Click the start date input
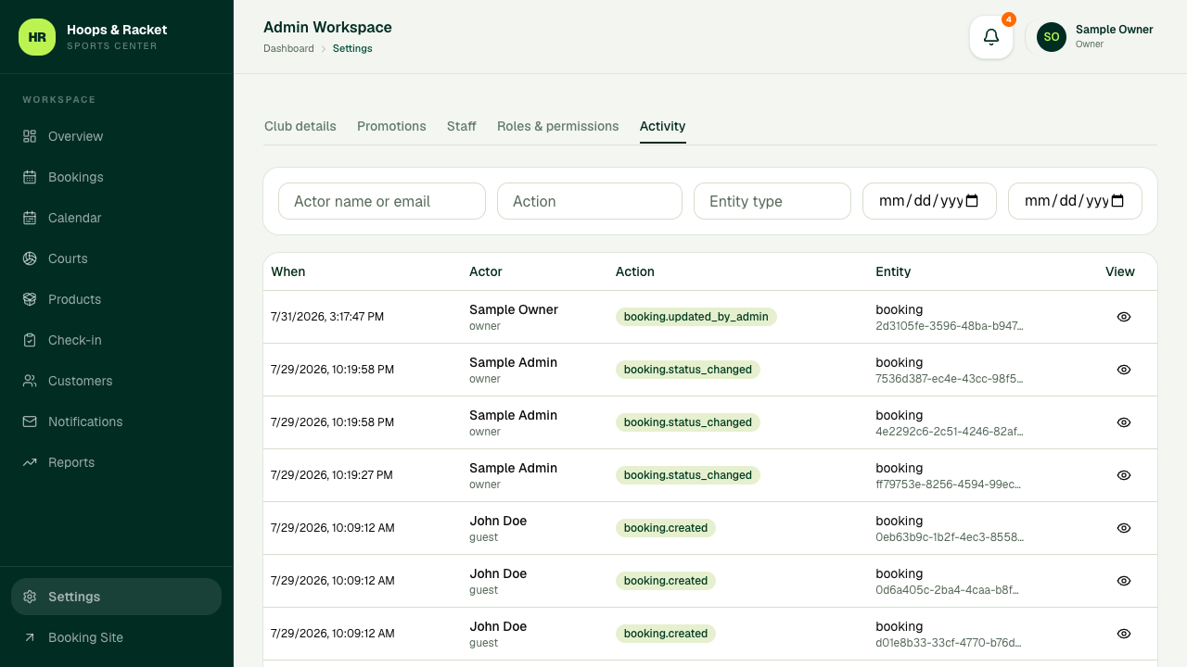Image resolution: width=1187 pixels, height=667 pixels. 929,201
